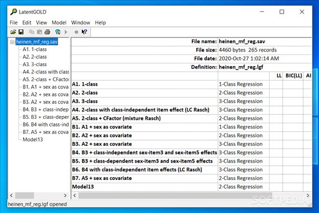Select tree item A2. 2-class
The image size is (319, 213).
(x=35, y=57)
